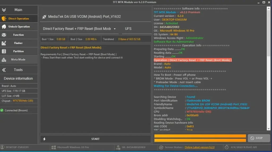Click the Unlock Operation icon

(4, 27)
